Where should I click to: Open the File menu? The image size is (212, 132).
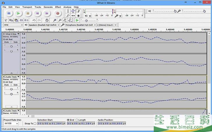[4, 7]
